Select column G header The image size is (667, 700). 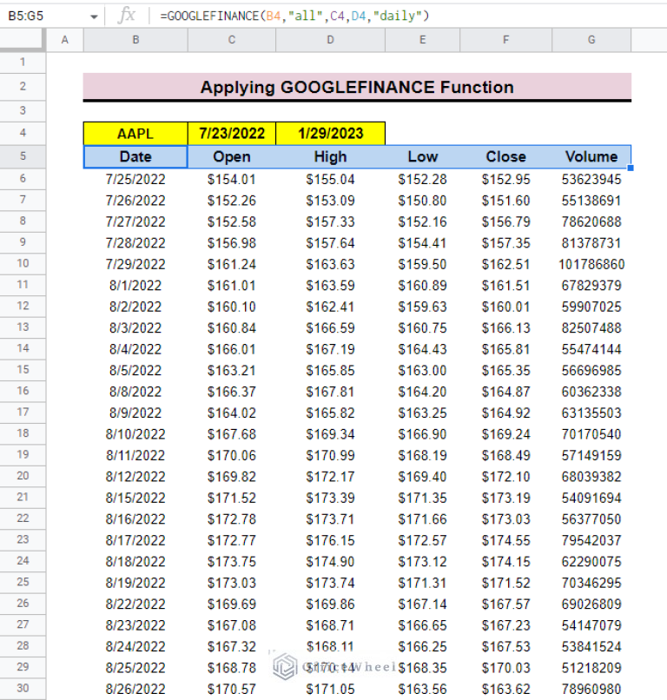(591, 40)
